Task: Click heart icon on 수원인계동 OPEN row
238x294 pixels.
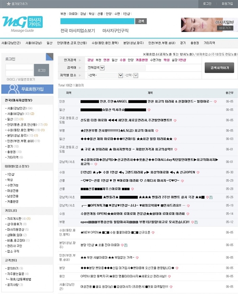Action: 188,214
